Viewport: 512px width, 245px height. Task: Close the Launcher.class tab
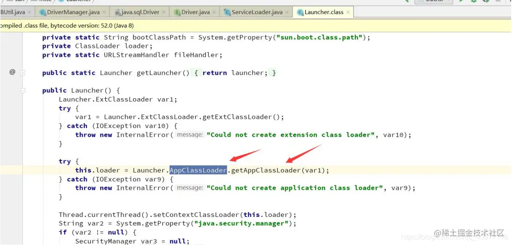(348, 12)
